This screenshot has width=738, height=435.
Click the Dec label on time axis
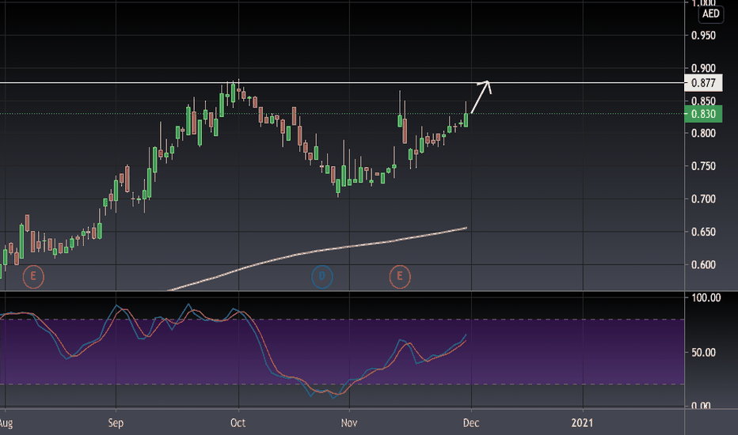[471, 423]
